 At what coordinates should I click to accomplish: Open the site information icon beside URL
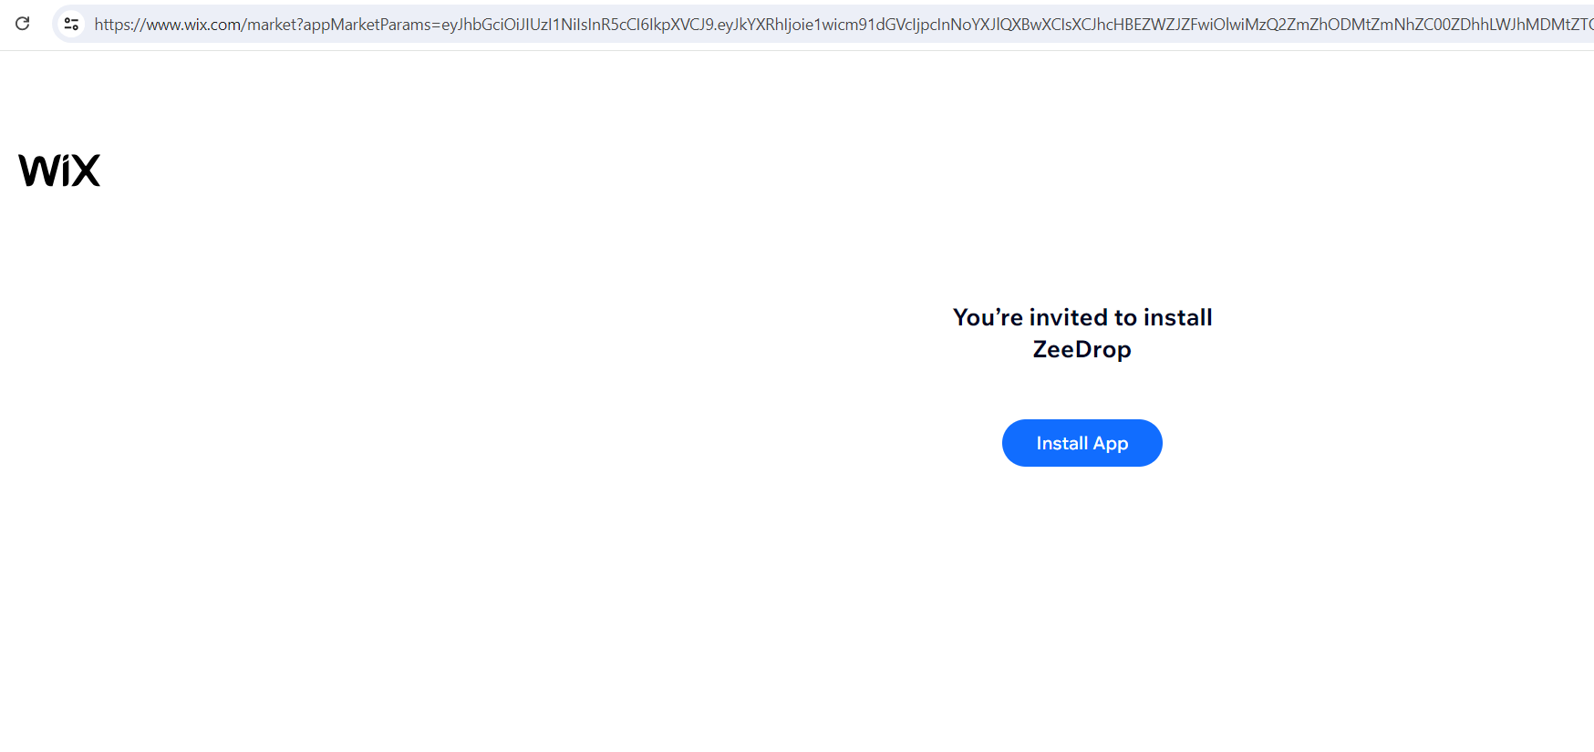tap(71, 24)
